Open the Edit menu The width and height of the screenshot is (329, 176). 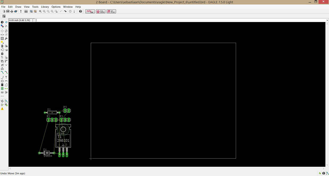click(x=10, y=7)
